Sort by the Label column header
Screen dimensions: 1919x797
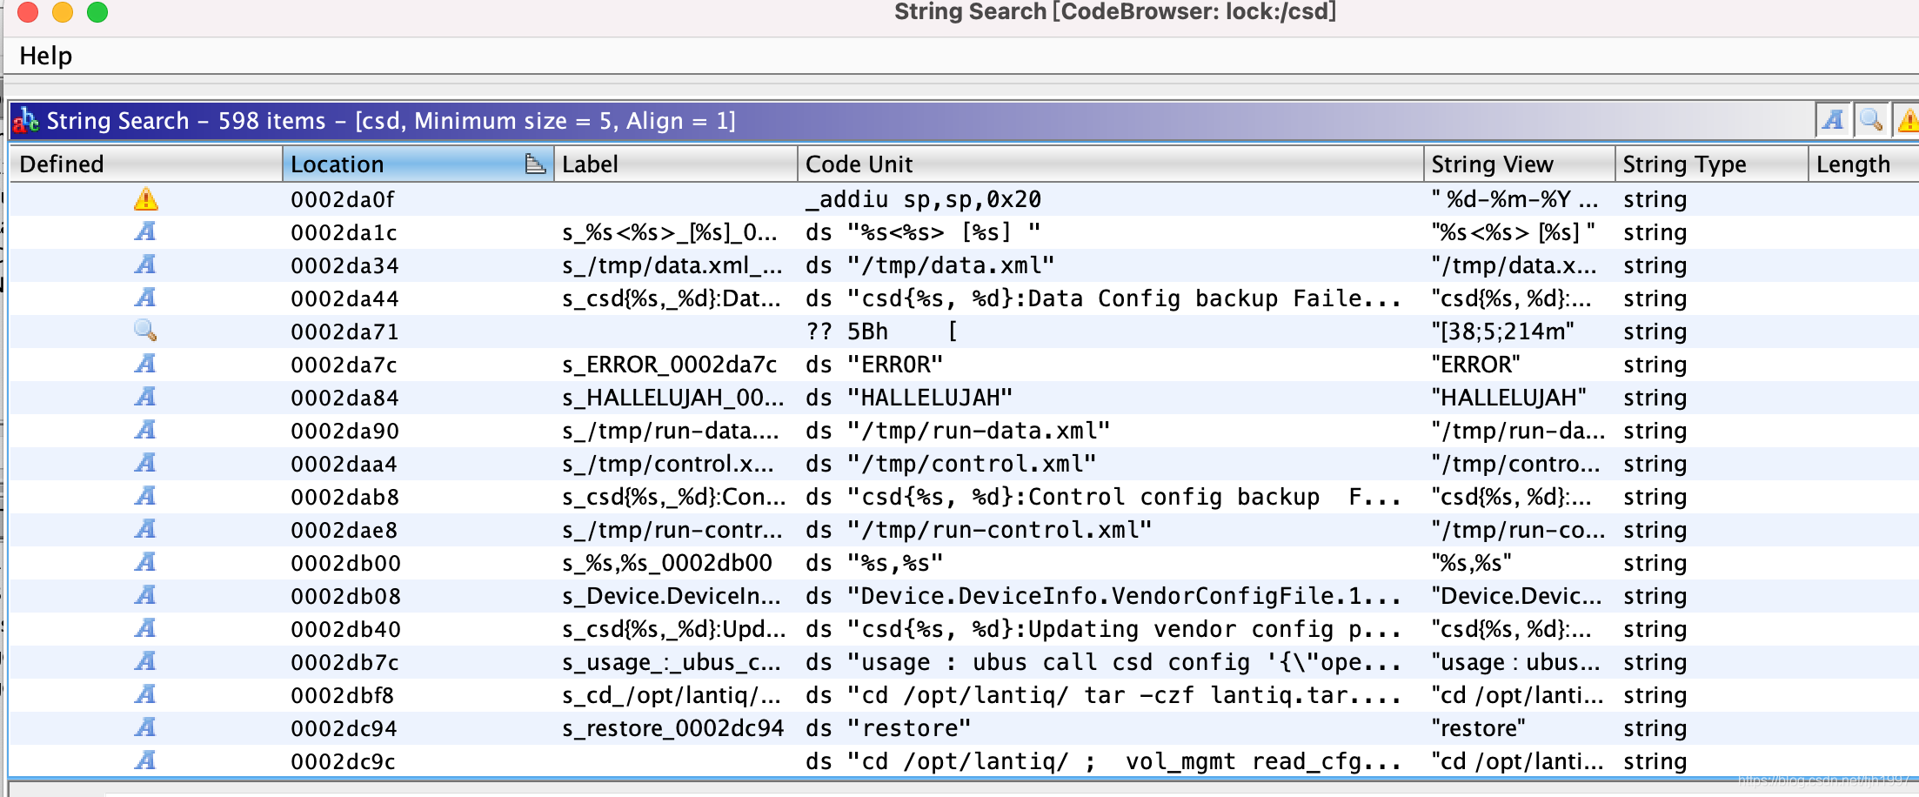[x=676, y=164]
